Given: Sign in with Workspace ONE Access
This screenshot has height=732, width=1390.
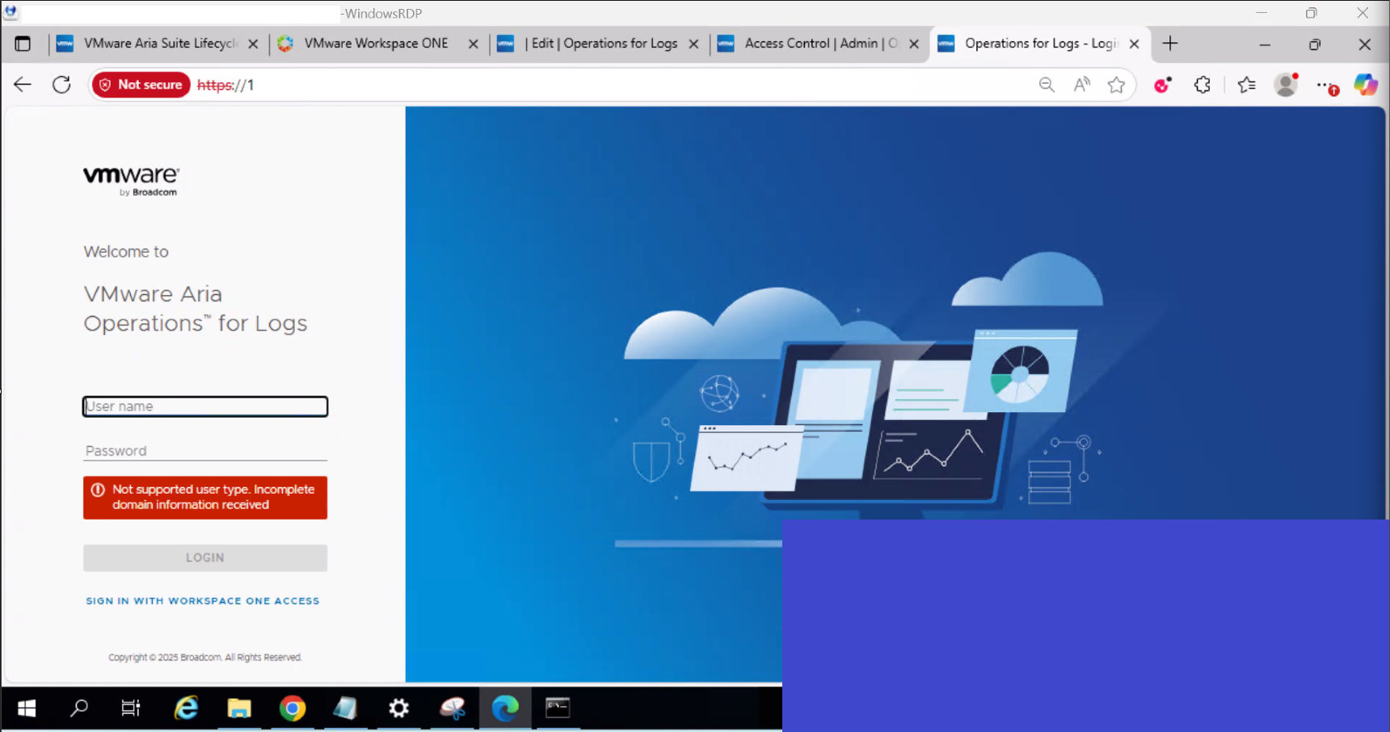Looking at the screenshot, I should [203, 601].
